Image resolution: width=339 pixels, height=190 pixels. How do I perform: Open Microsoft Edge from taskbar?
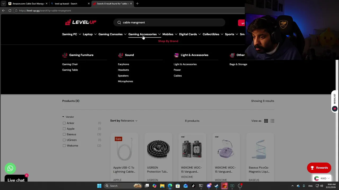click(170, 186)
